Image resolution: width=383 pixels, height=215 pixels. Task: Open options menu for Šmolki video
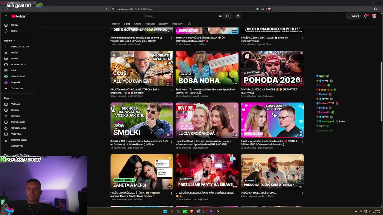(x=171, y=142)
